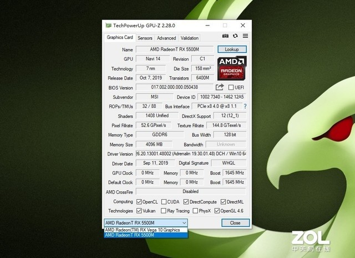Open the hamburger menu icon
355x258 pixels.
[x=245, y=37]
